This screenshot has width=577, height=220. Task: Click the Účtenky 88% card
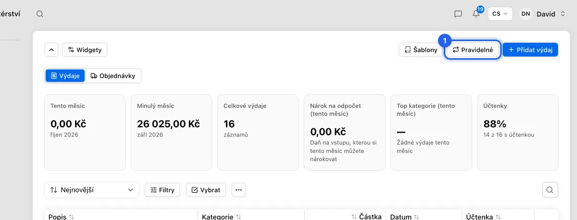pyautogui.click(x=518, y=133)
